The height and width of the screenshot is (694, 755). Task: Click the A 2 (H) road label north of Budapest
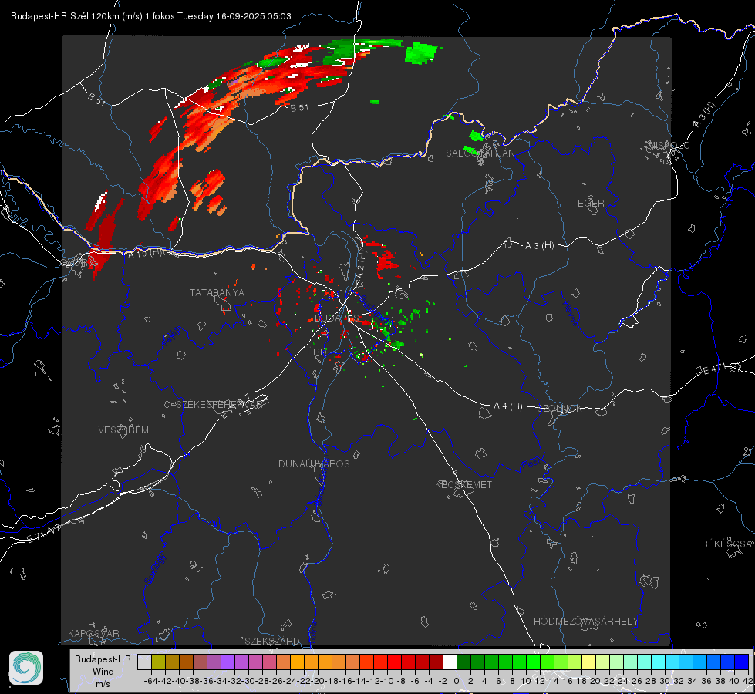pos(362,264)
